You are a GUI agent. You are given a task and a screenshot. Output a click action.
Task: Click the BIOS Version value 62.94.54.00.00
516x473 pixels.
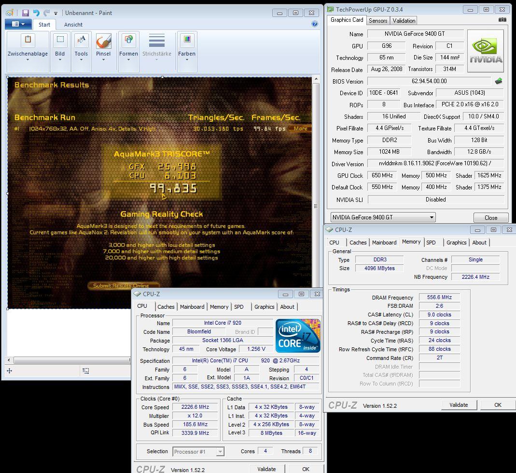click(x=429, y=81)
